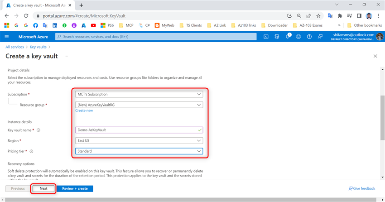Focus the Key vault name input field
The image size is (385, 202).
point(139,130)
